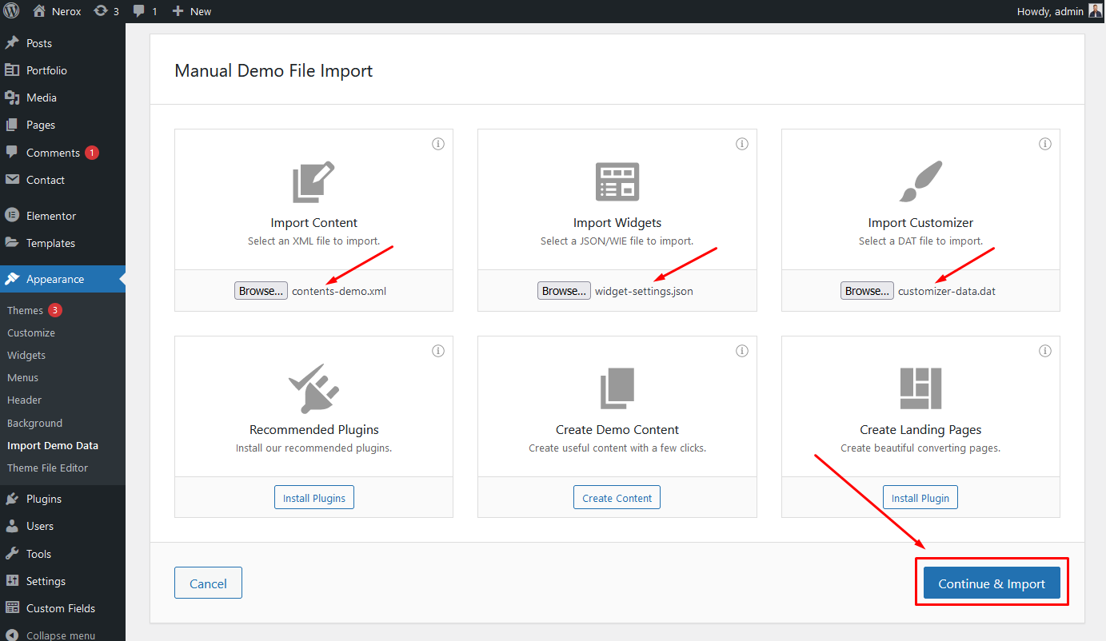Open the + New content menu
This screenshot has width=1106, height=641.
click(192, 11)
